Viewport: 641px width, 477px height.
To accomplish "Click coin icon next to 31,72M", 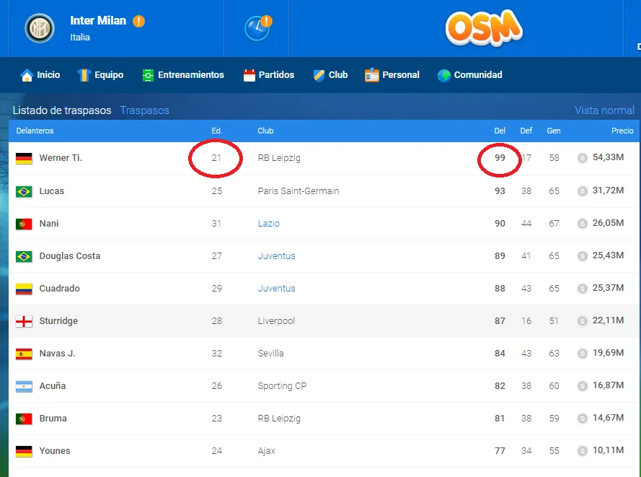I will pos(582,191).
